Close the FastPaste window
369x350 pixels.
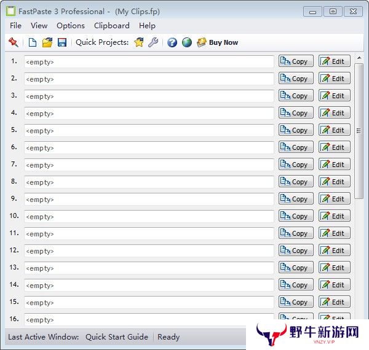(x=353, y=12)
